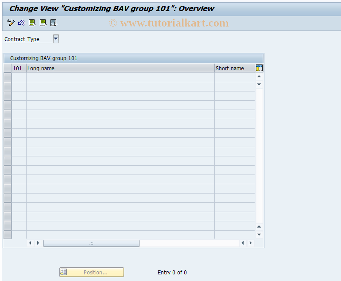Select the first table row selector
Screen dimensions: 341x281
(8, 77)
